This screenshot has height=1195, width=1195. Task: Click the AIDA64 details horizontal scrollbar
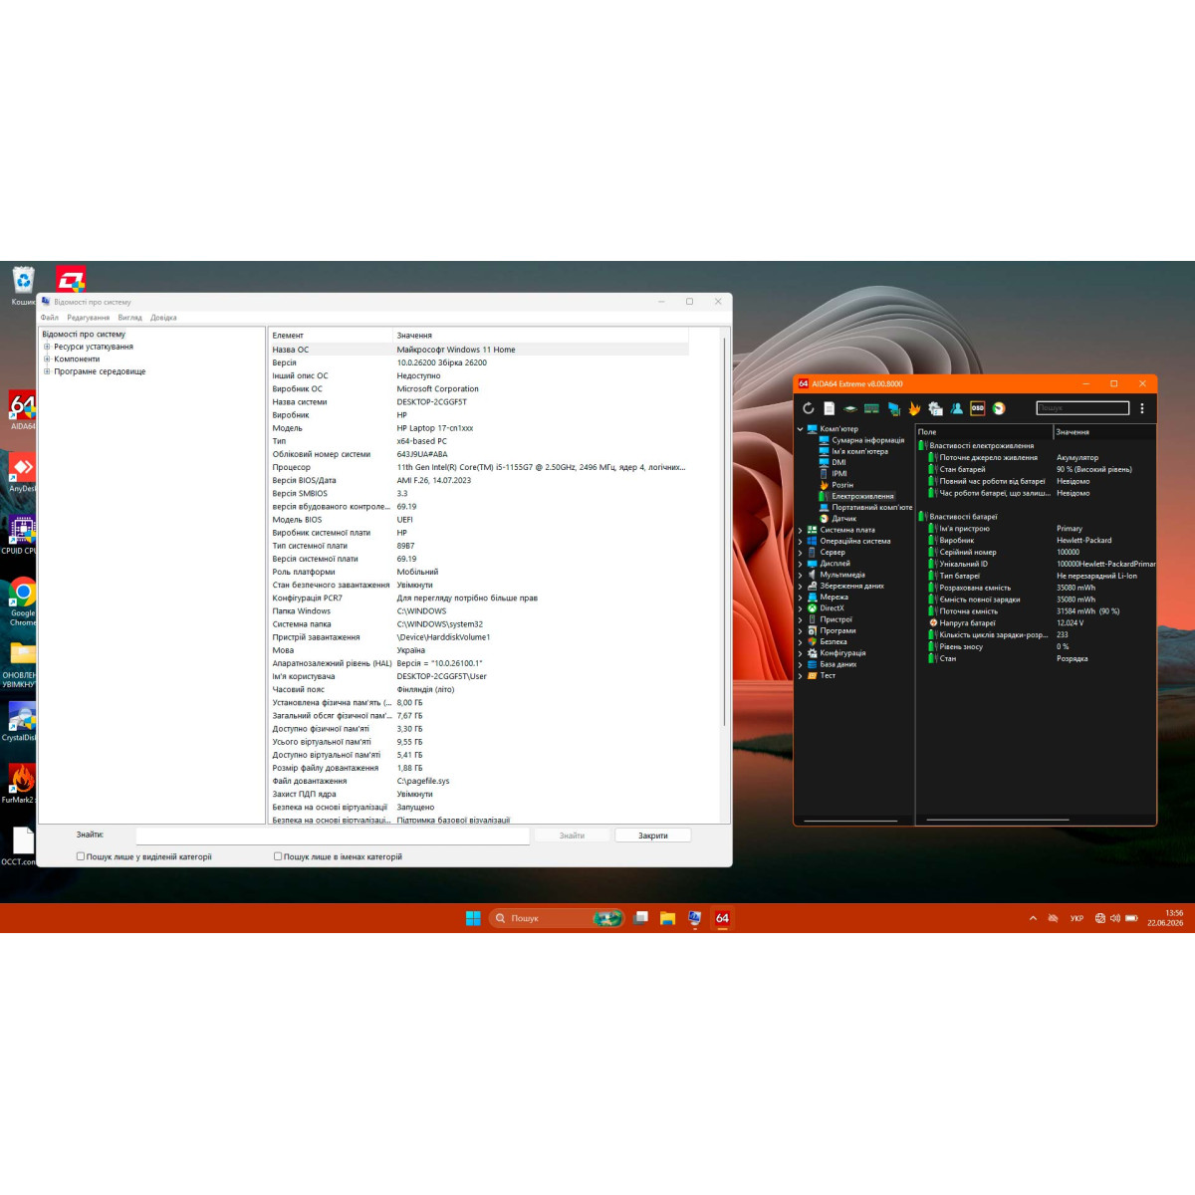pyautogui.click(x=998, y=821)
